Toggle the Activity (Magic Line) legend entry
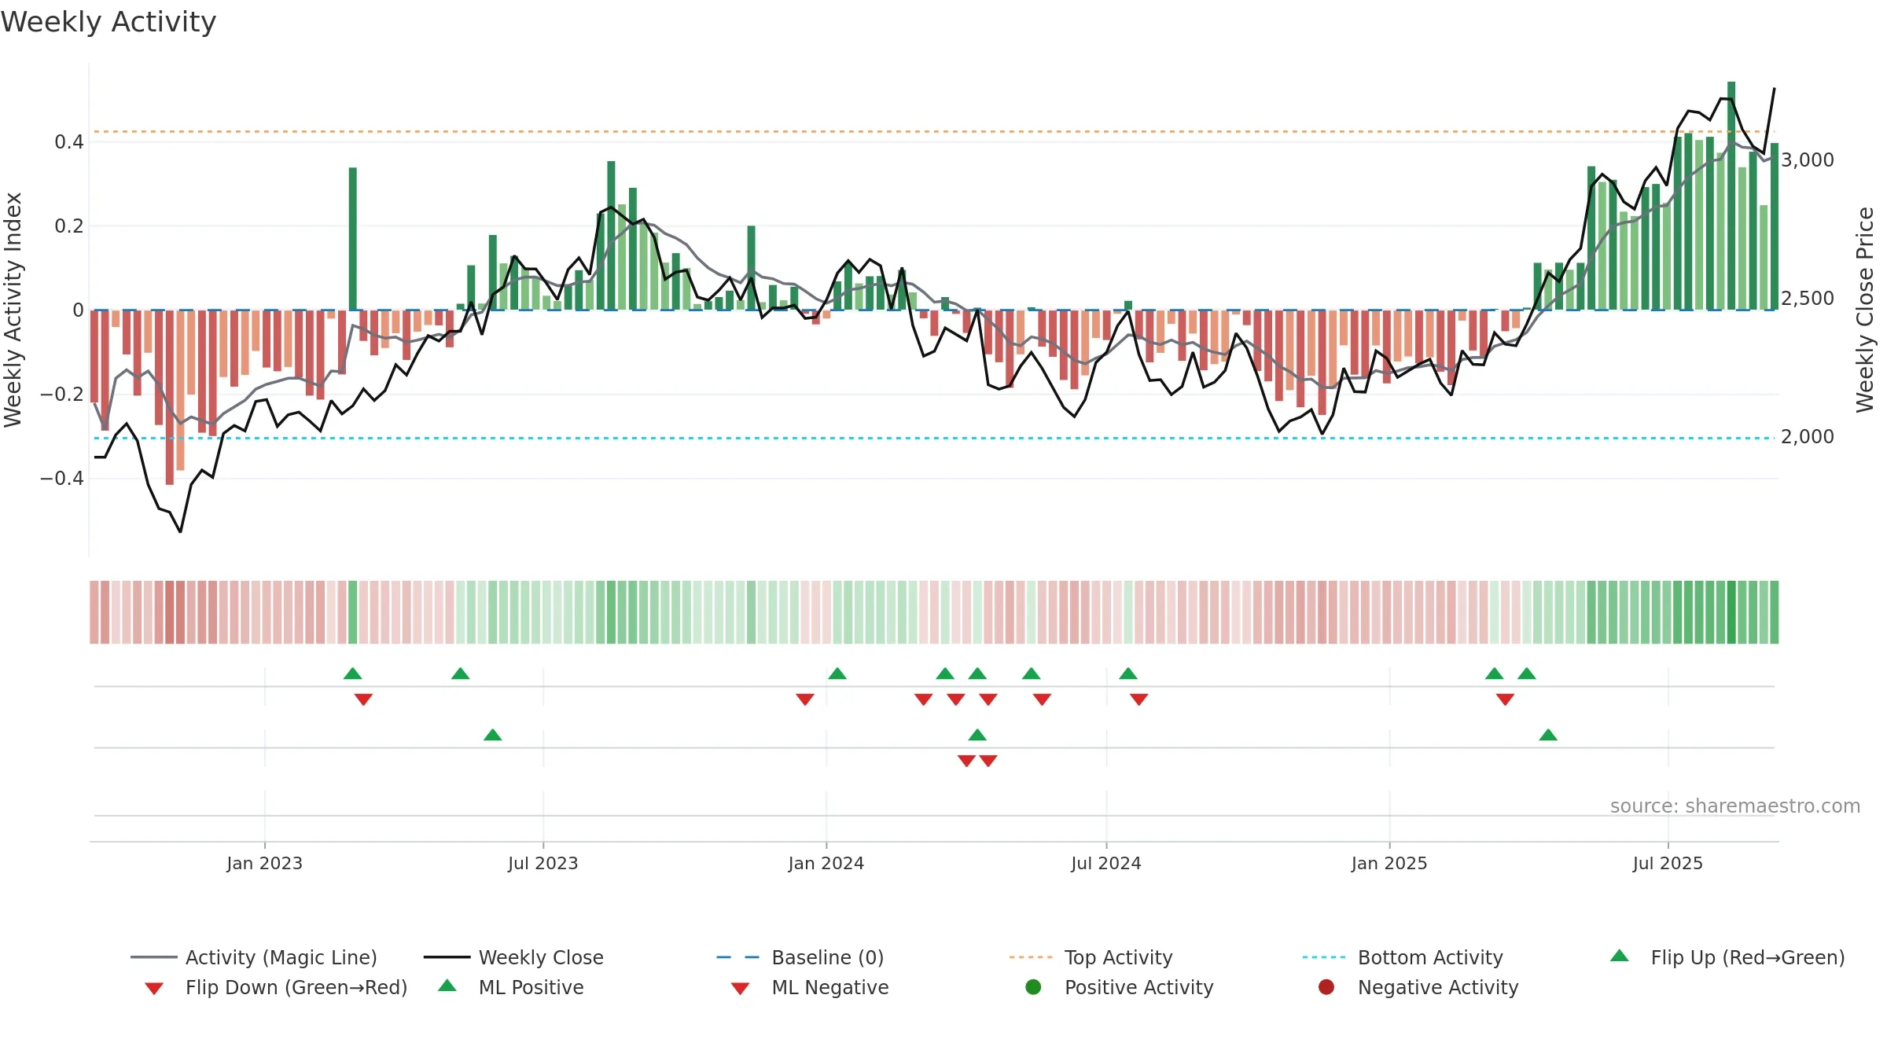Screen dimensions: 1887x1061 click(x=254, y=957)
